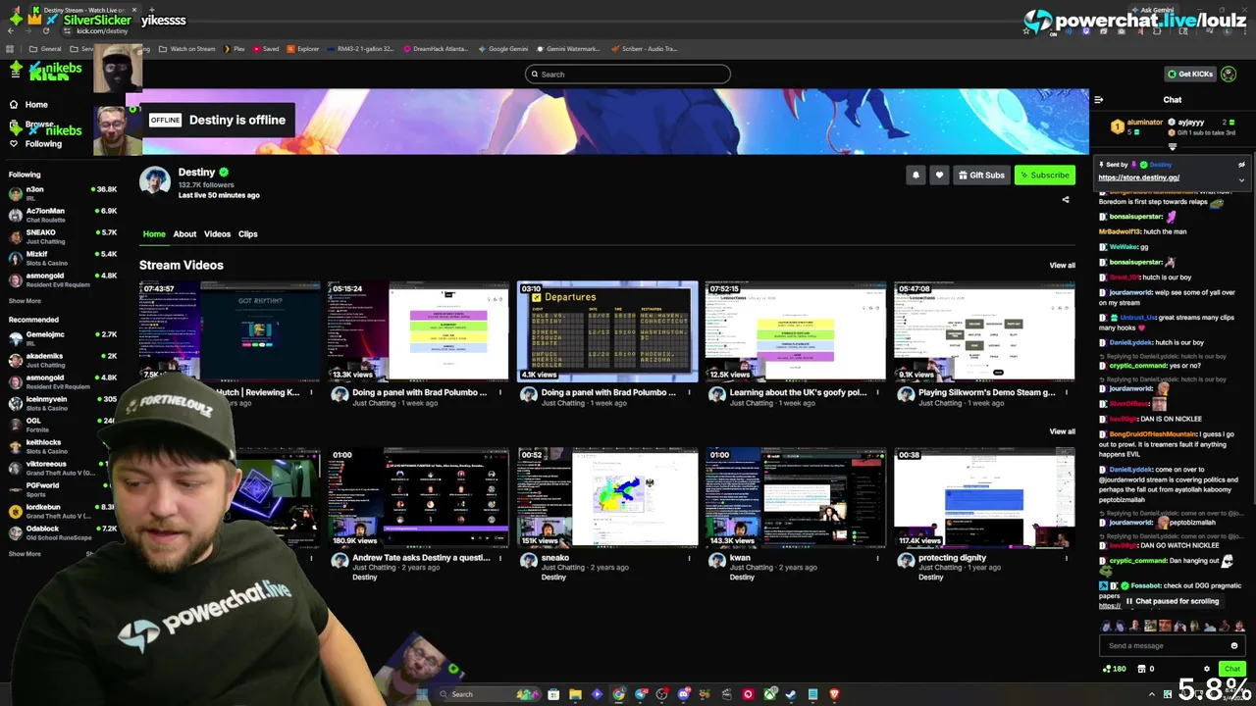1256x706 pixels.
Task: Click the heart follow icon
Action: (x=939, y=176)
